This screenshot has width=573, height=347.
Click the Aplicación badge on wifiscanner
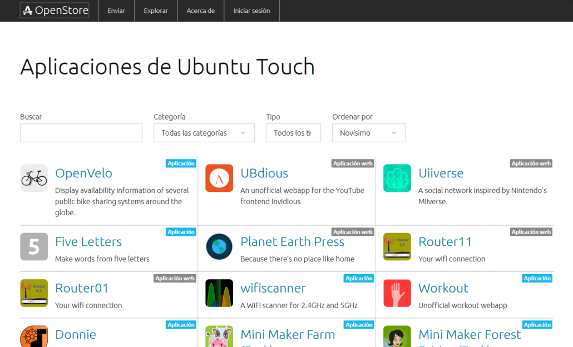[x=359, y=279]
